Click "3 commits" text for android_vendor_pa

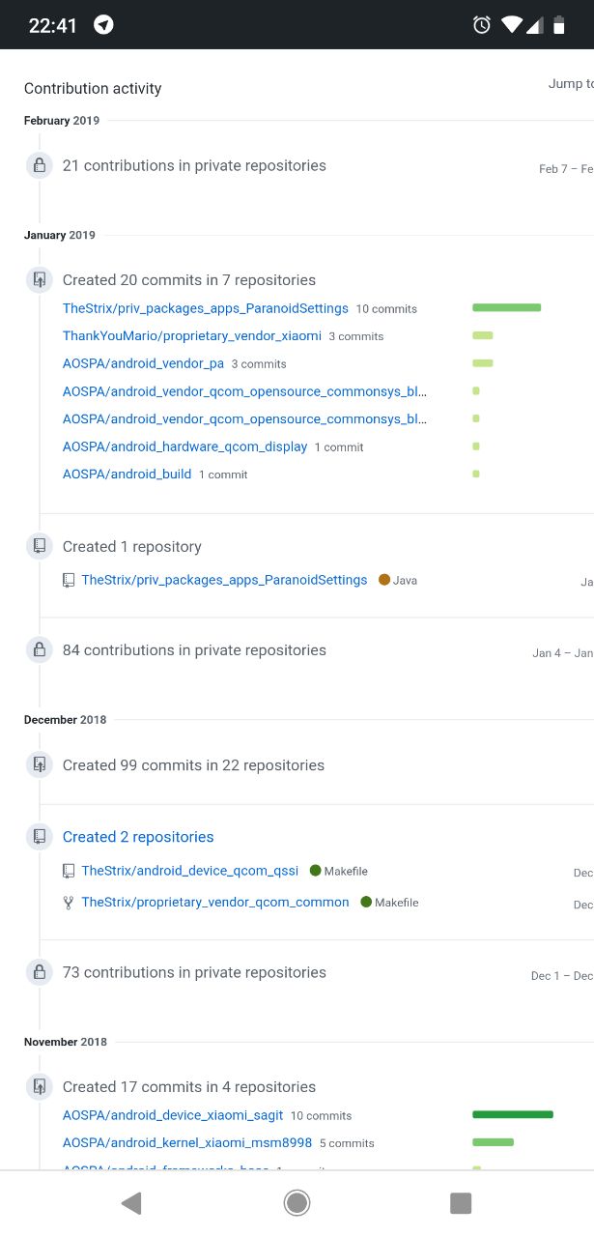coord(259,364)
